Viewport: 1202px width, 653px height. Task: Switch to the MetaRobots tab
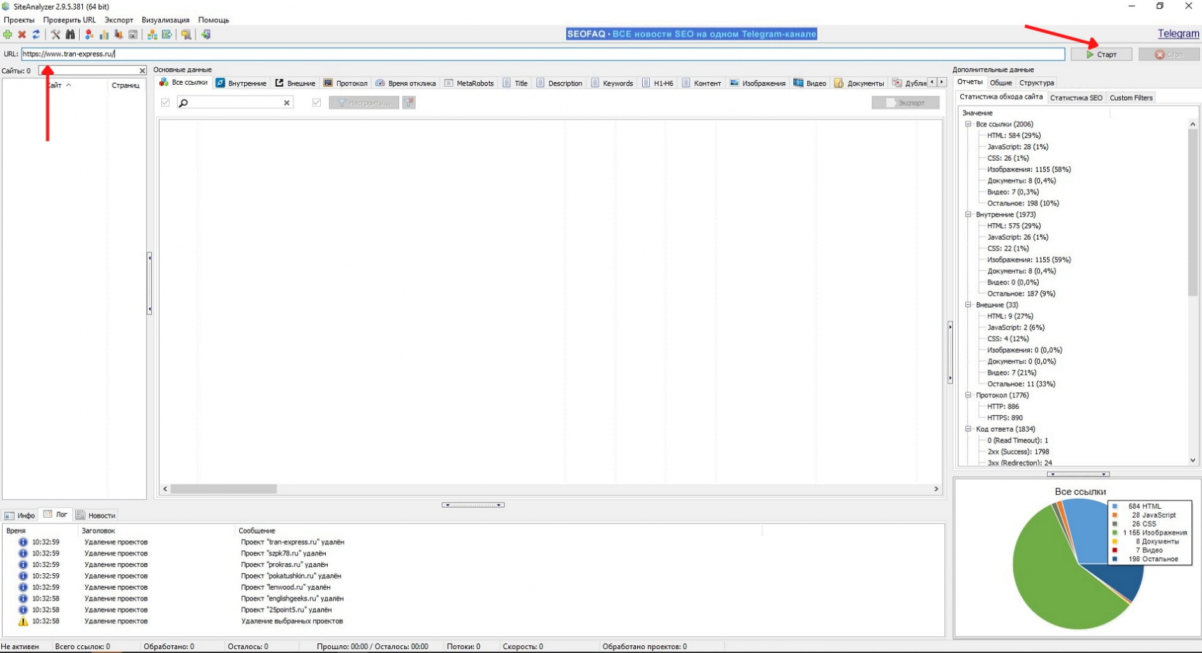[469, 83]
